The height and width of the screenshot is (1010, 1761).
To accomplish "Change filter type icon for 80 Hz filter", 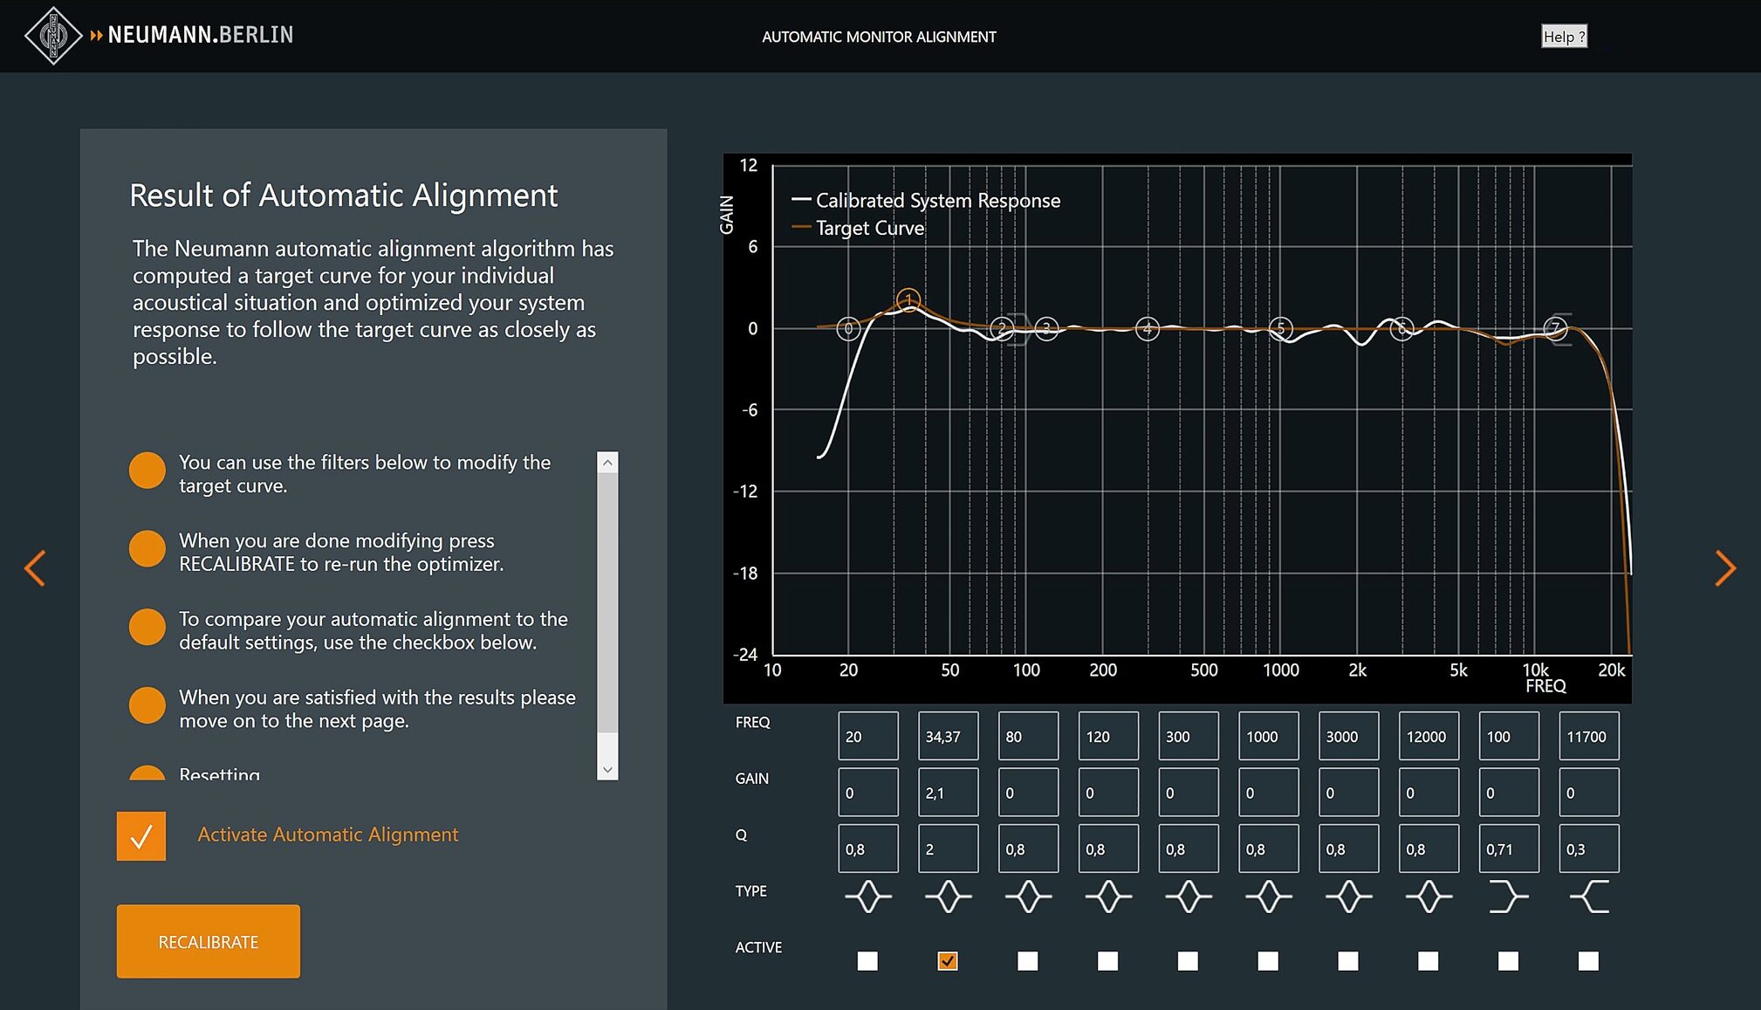I will (1028, 897).
